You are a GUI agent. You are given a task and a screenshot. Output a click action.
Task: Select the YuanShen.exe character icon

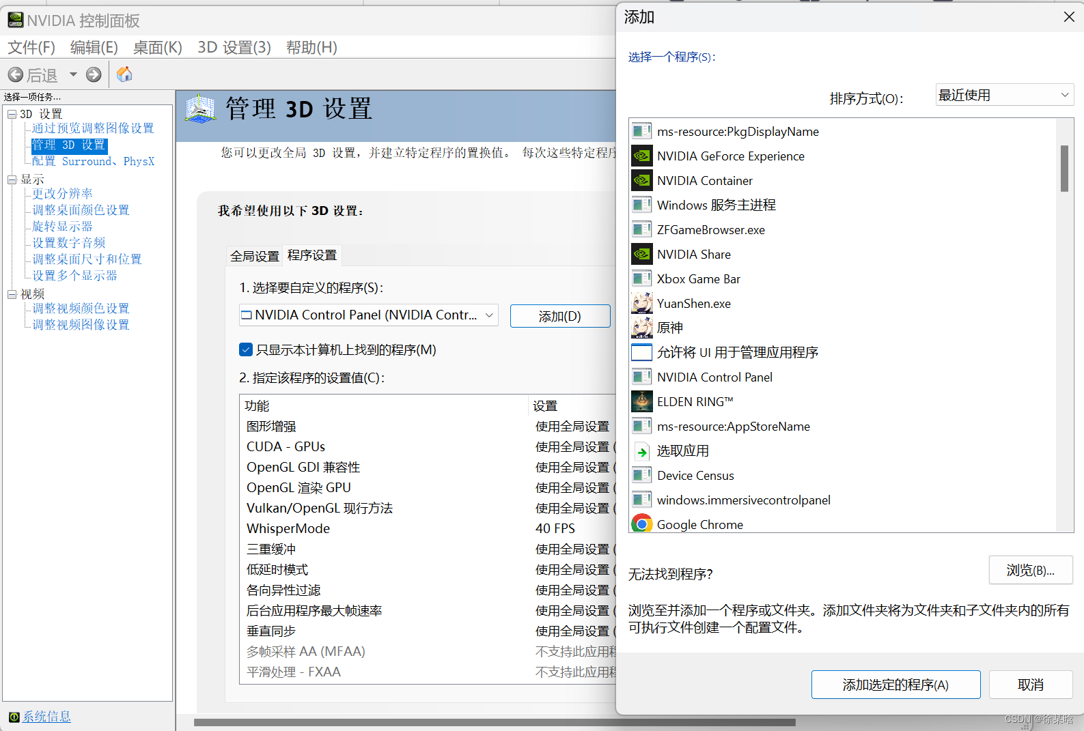[x=641, y=303]
